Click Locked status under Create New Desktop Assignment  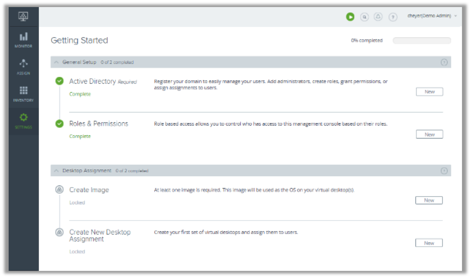point(77,251)
